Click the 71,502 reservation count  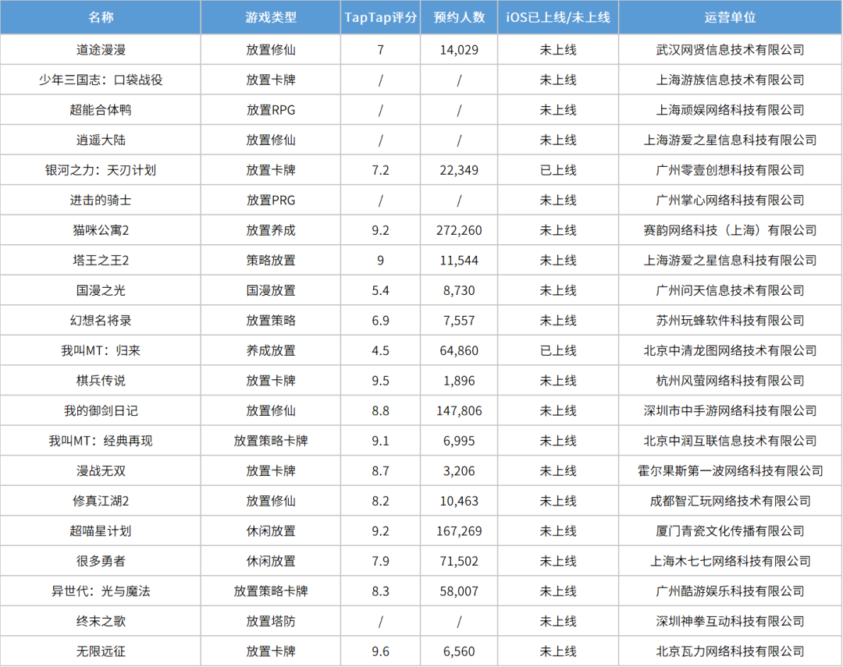click(459, 561)
